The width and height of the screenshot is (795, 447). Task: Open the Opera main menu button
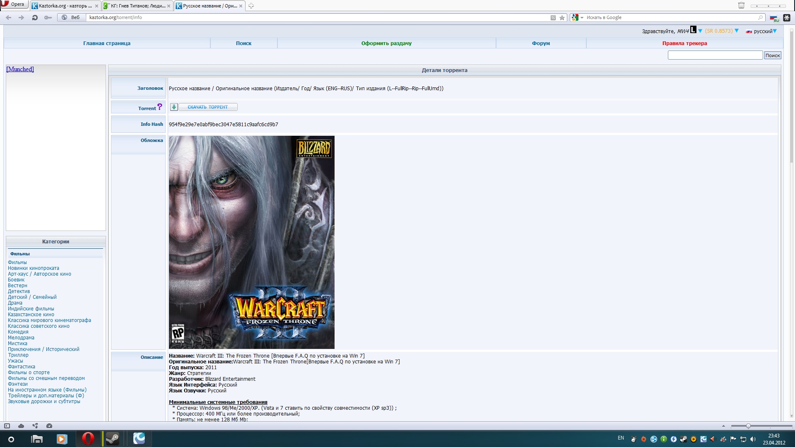(x=14, y=5)
